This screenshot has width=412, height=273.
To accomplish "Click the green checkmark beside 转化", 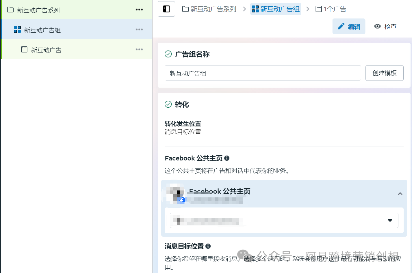I will point(168,104).
